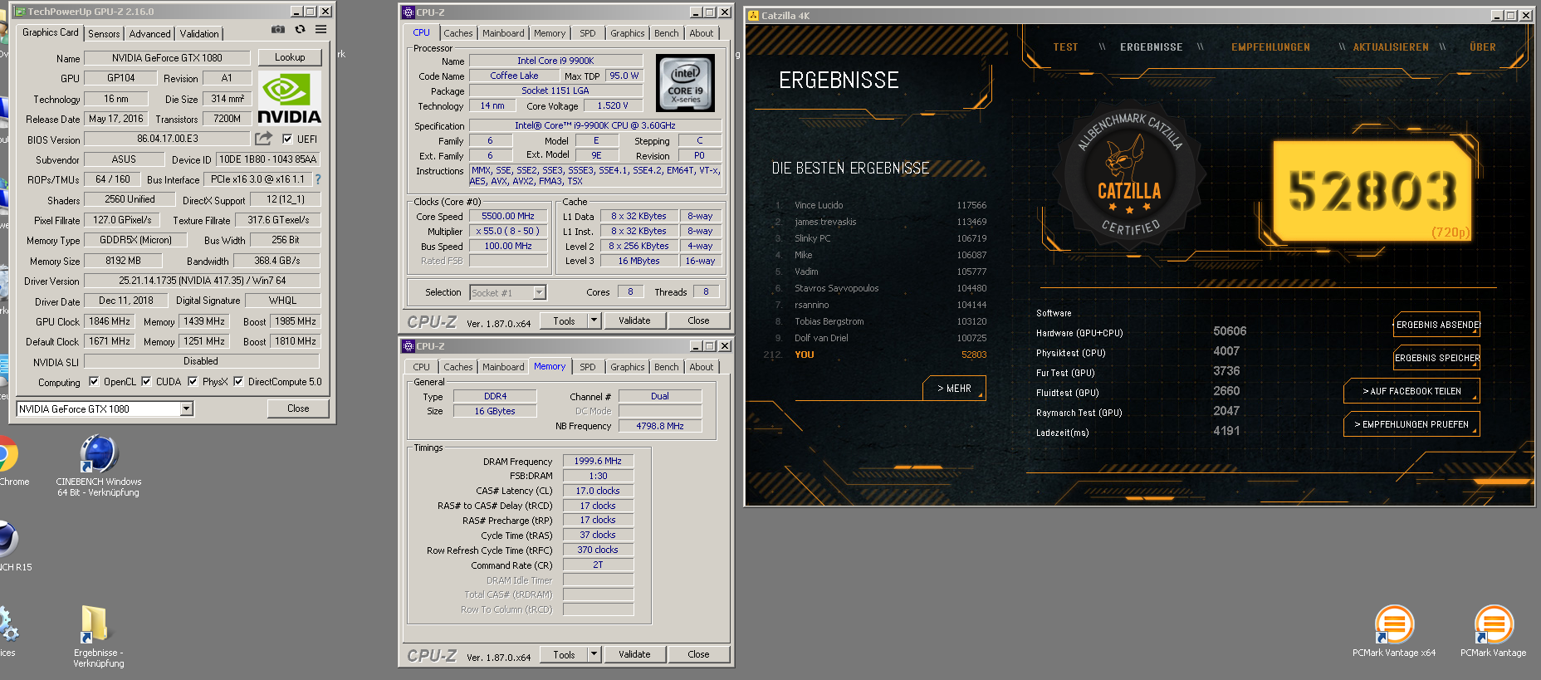Click the Core Speed value 5500.00 MHz
Screen dimensions: 1541x680
coord(507,216)
